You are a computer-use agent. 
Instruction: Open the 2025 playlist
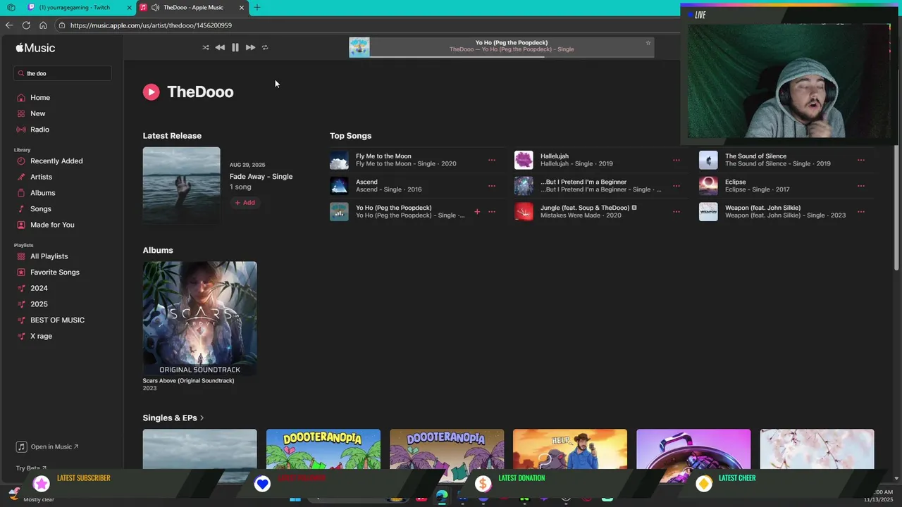pyautogui.click(x=39, y=304)
